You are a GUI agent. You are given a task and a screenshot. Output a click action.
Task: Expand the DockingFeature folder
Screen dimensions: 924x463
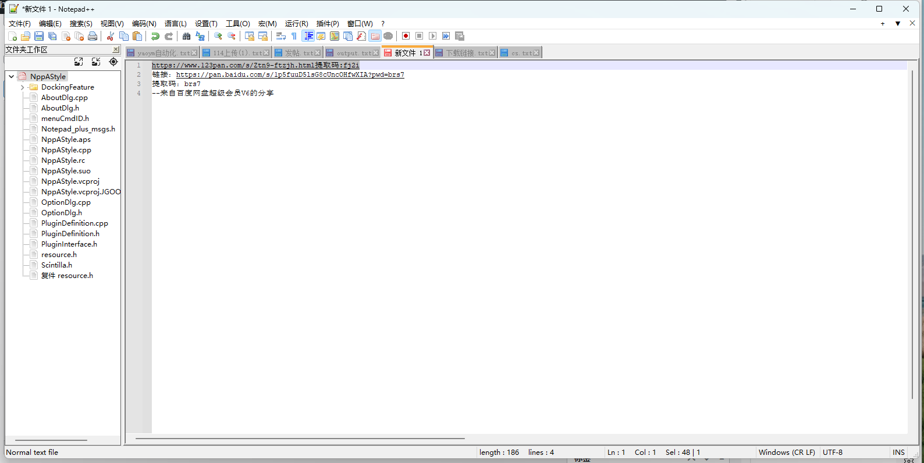click(x=22, y=87)
